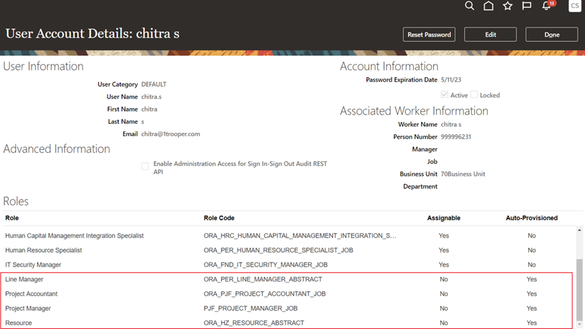Sort by the Auto-Provisioned column header
The height and width of the screenshot is (329, 585).
[531, 218]
